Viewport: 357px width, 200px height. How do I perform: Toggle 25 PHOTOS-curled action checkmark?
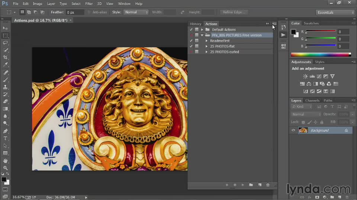pyautogui.click(x=191, y=52)
